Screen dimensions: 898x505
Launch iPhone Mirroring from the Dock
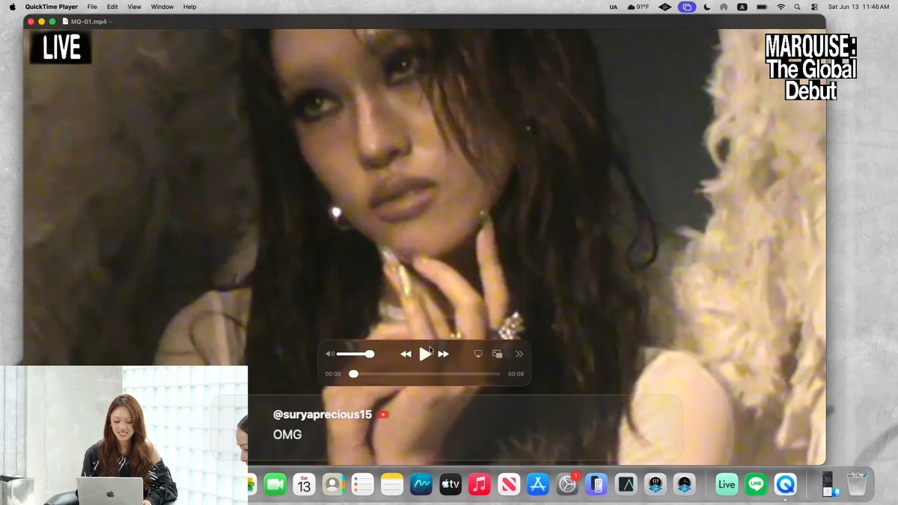596,484
